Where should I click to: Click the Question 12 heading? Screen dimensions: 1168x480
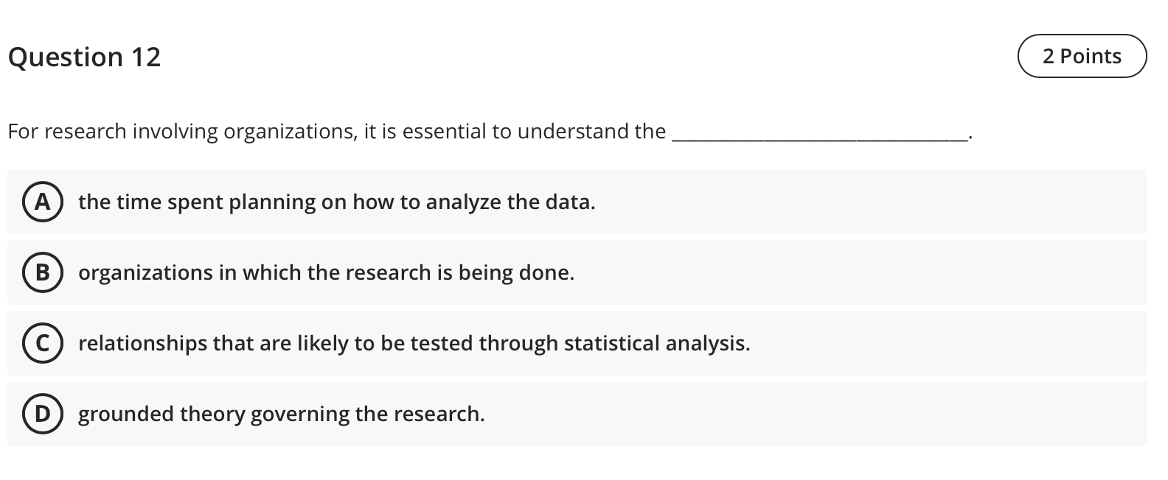(84, 57)
